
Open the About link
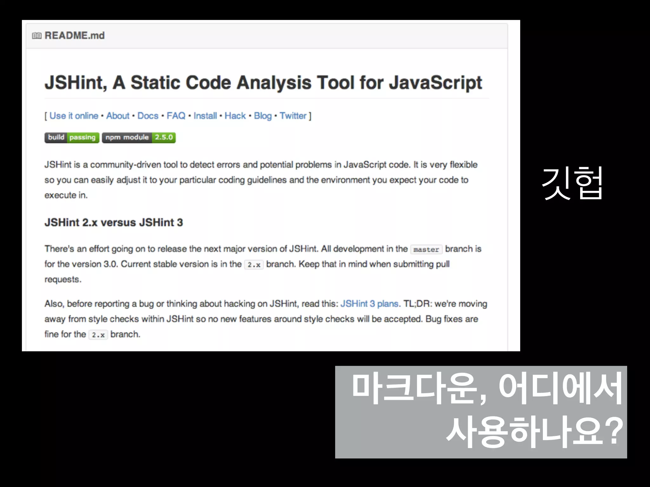(x=118, y=116)
